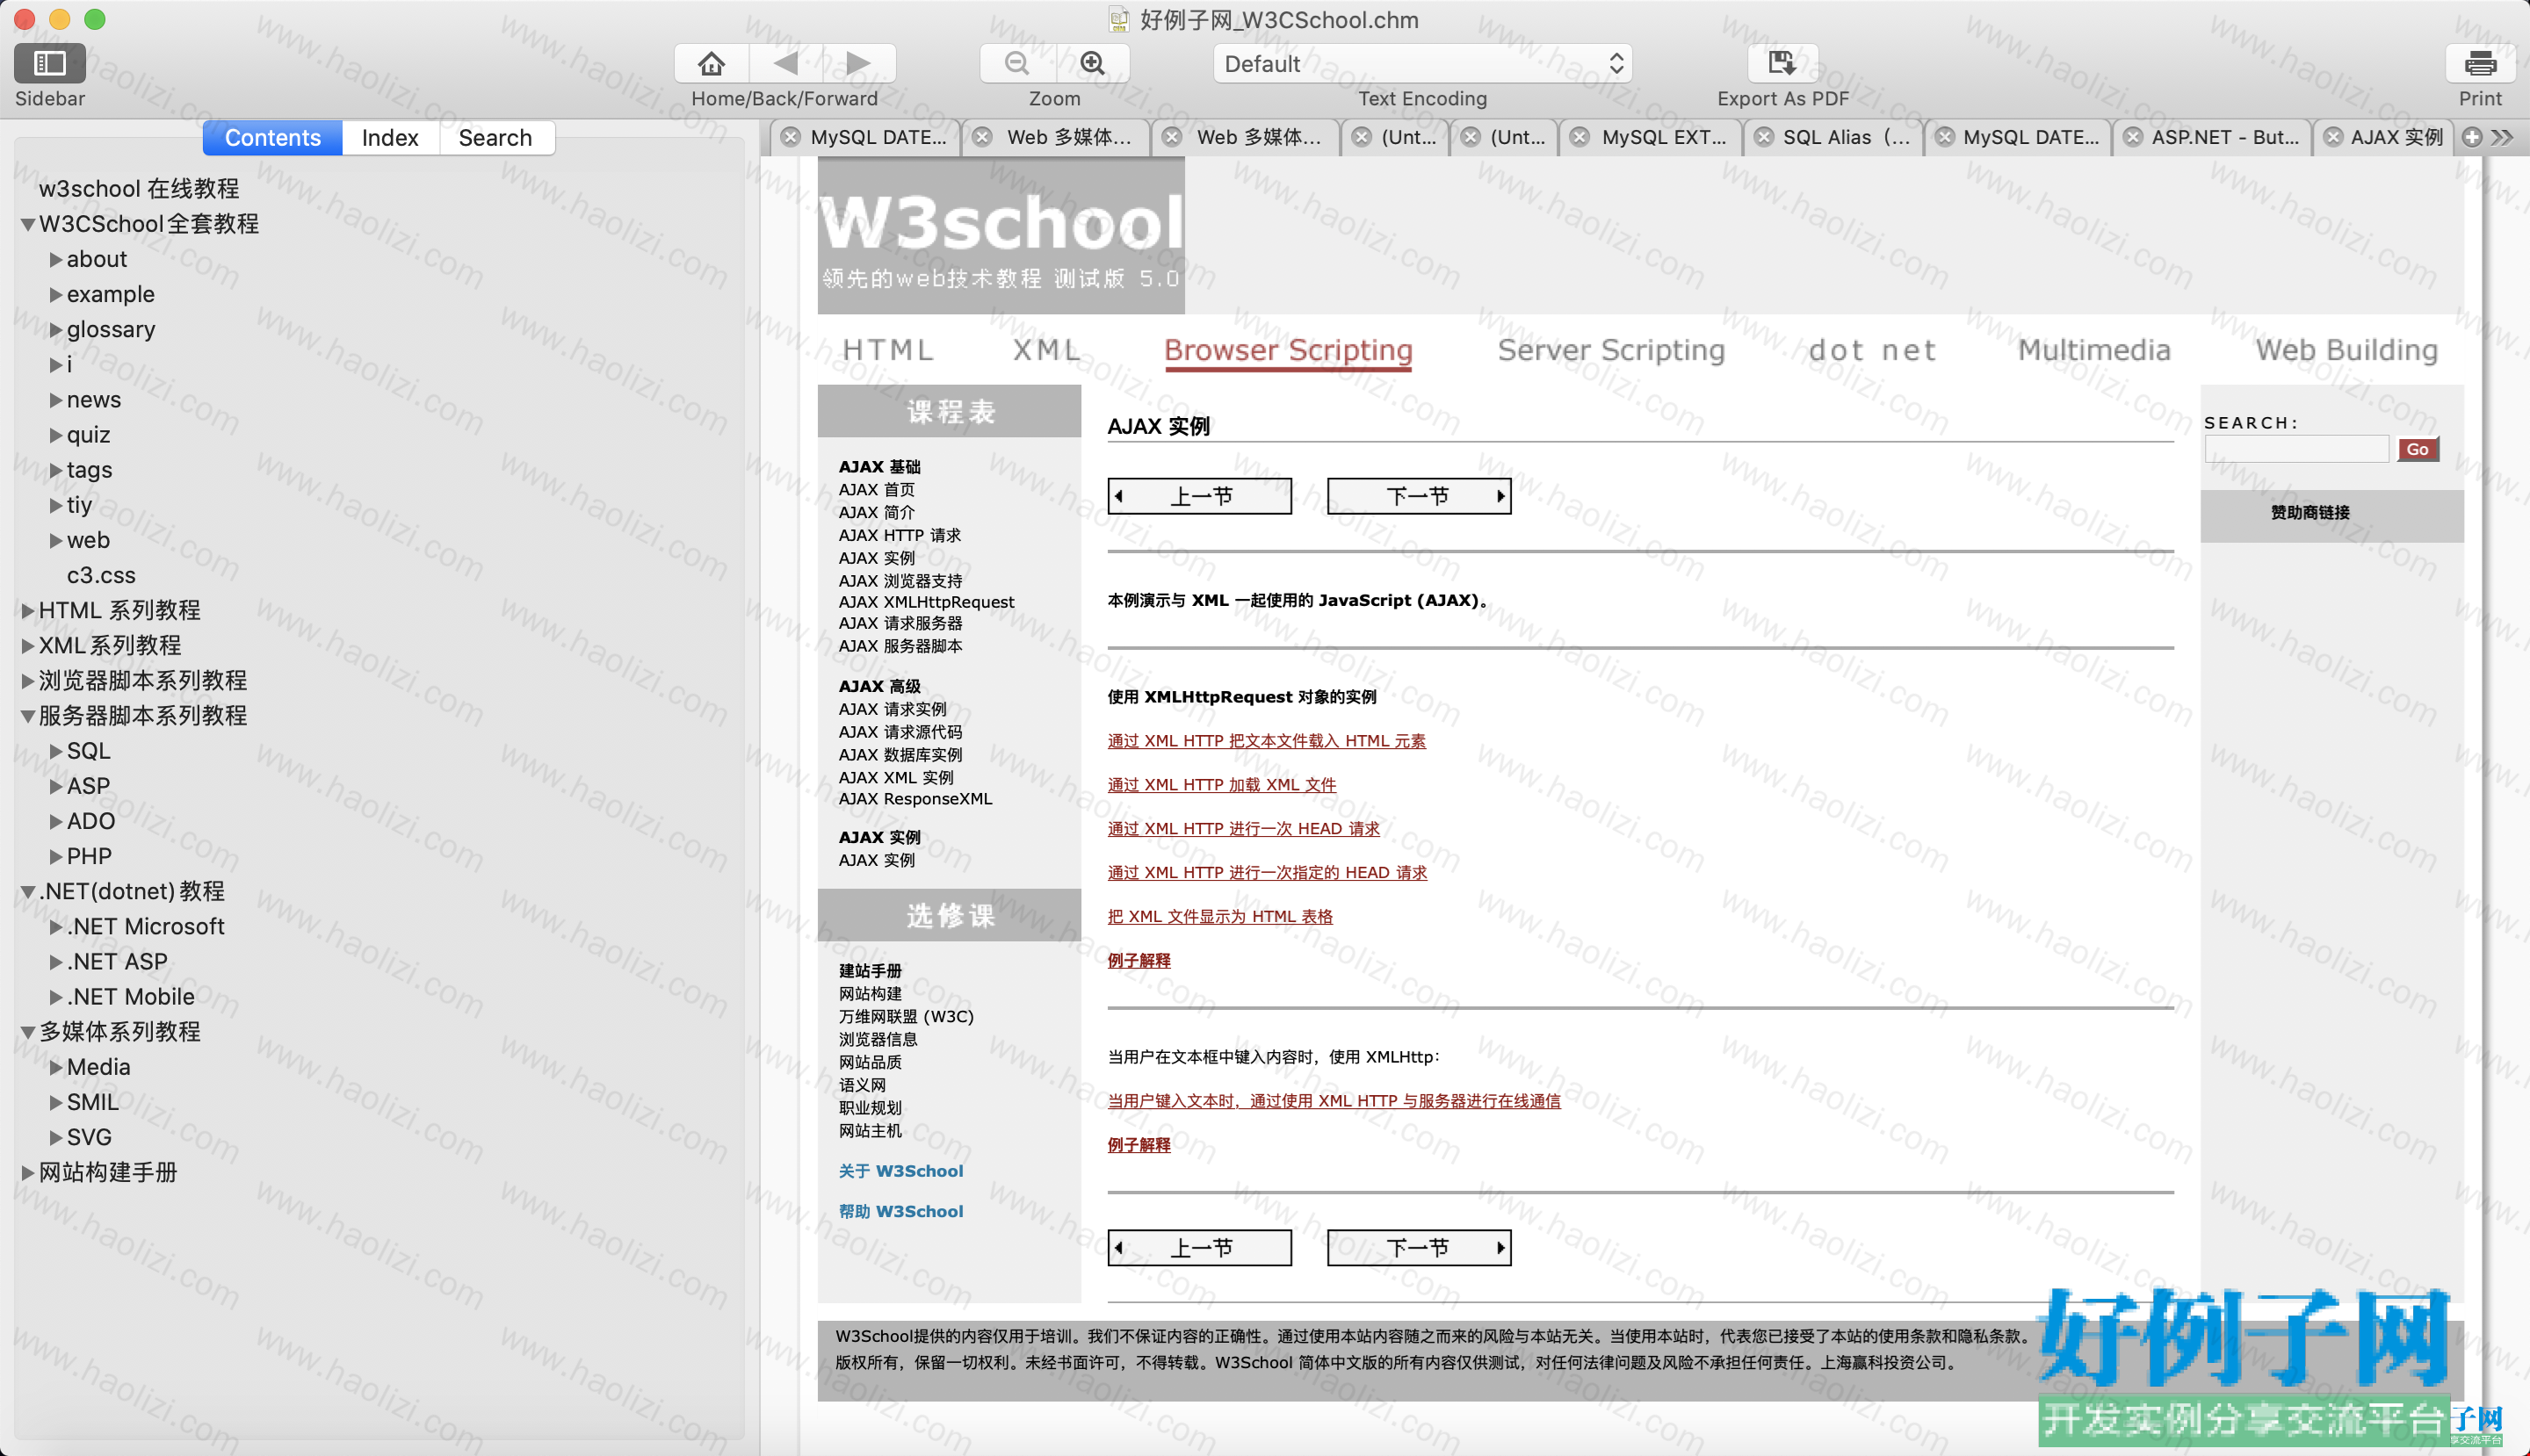Show more tabs with the chevron icon
The image size is (2530, 1456).
[x=2502, y=137]
